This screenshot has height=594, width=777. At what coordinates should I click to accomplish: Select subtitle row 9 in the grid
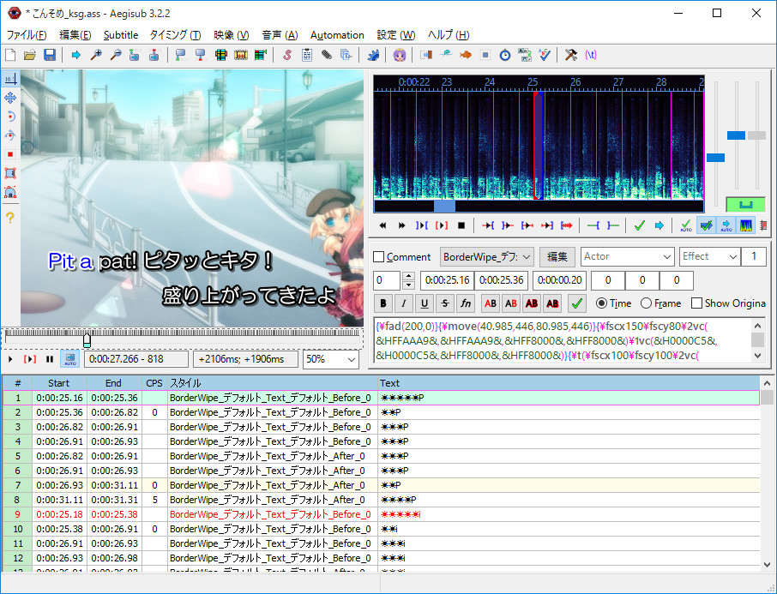pos(381,514)
